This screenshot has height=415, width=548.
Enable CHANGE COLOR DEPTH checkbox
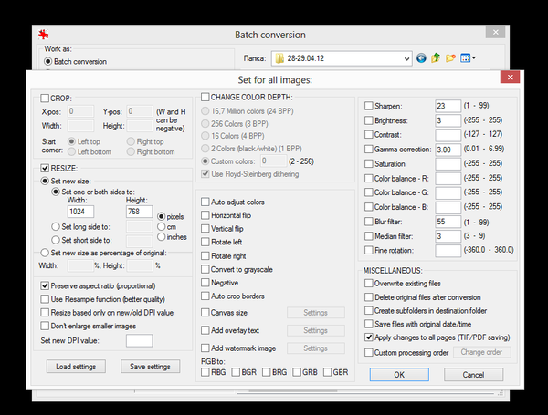(x=205, y=97)
